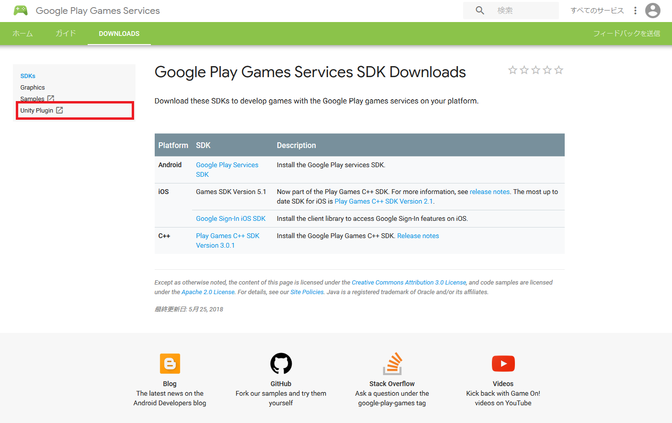Open the iOS release notes link
The width and height of the screenshot is (672, 423).
click(x=490, y=192)
